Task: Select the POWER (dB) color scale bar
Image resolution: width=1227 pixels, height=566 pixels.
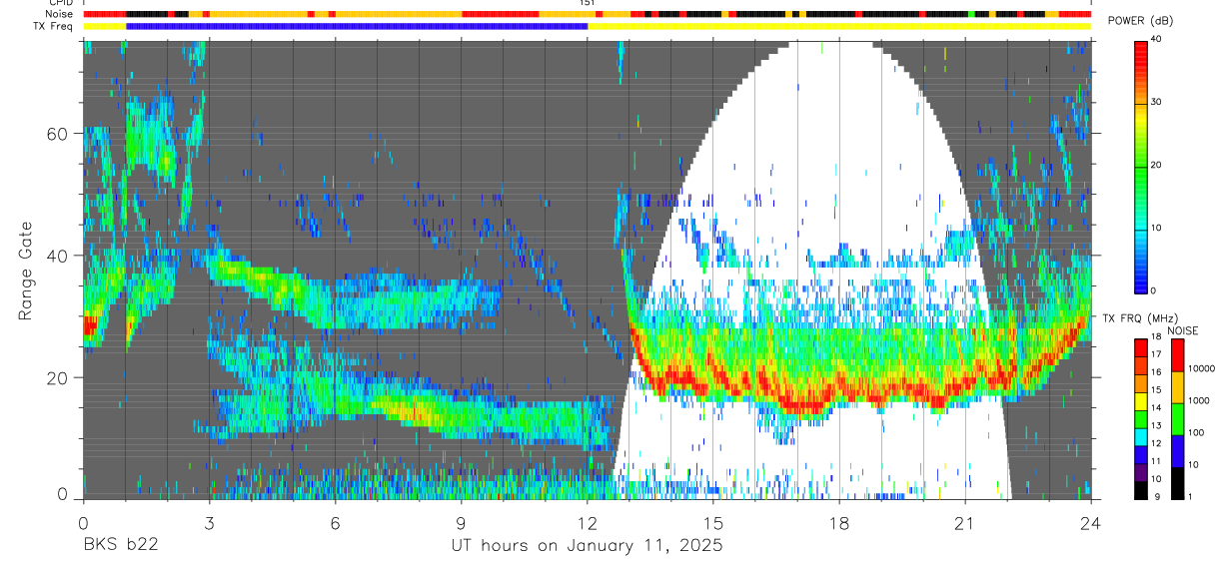Action: 1140,166
